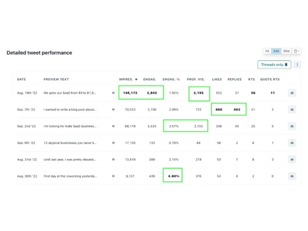Select the 2,195 profile visits cell
Viewport: 308px width, 231px height.
click(198, 93)
